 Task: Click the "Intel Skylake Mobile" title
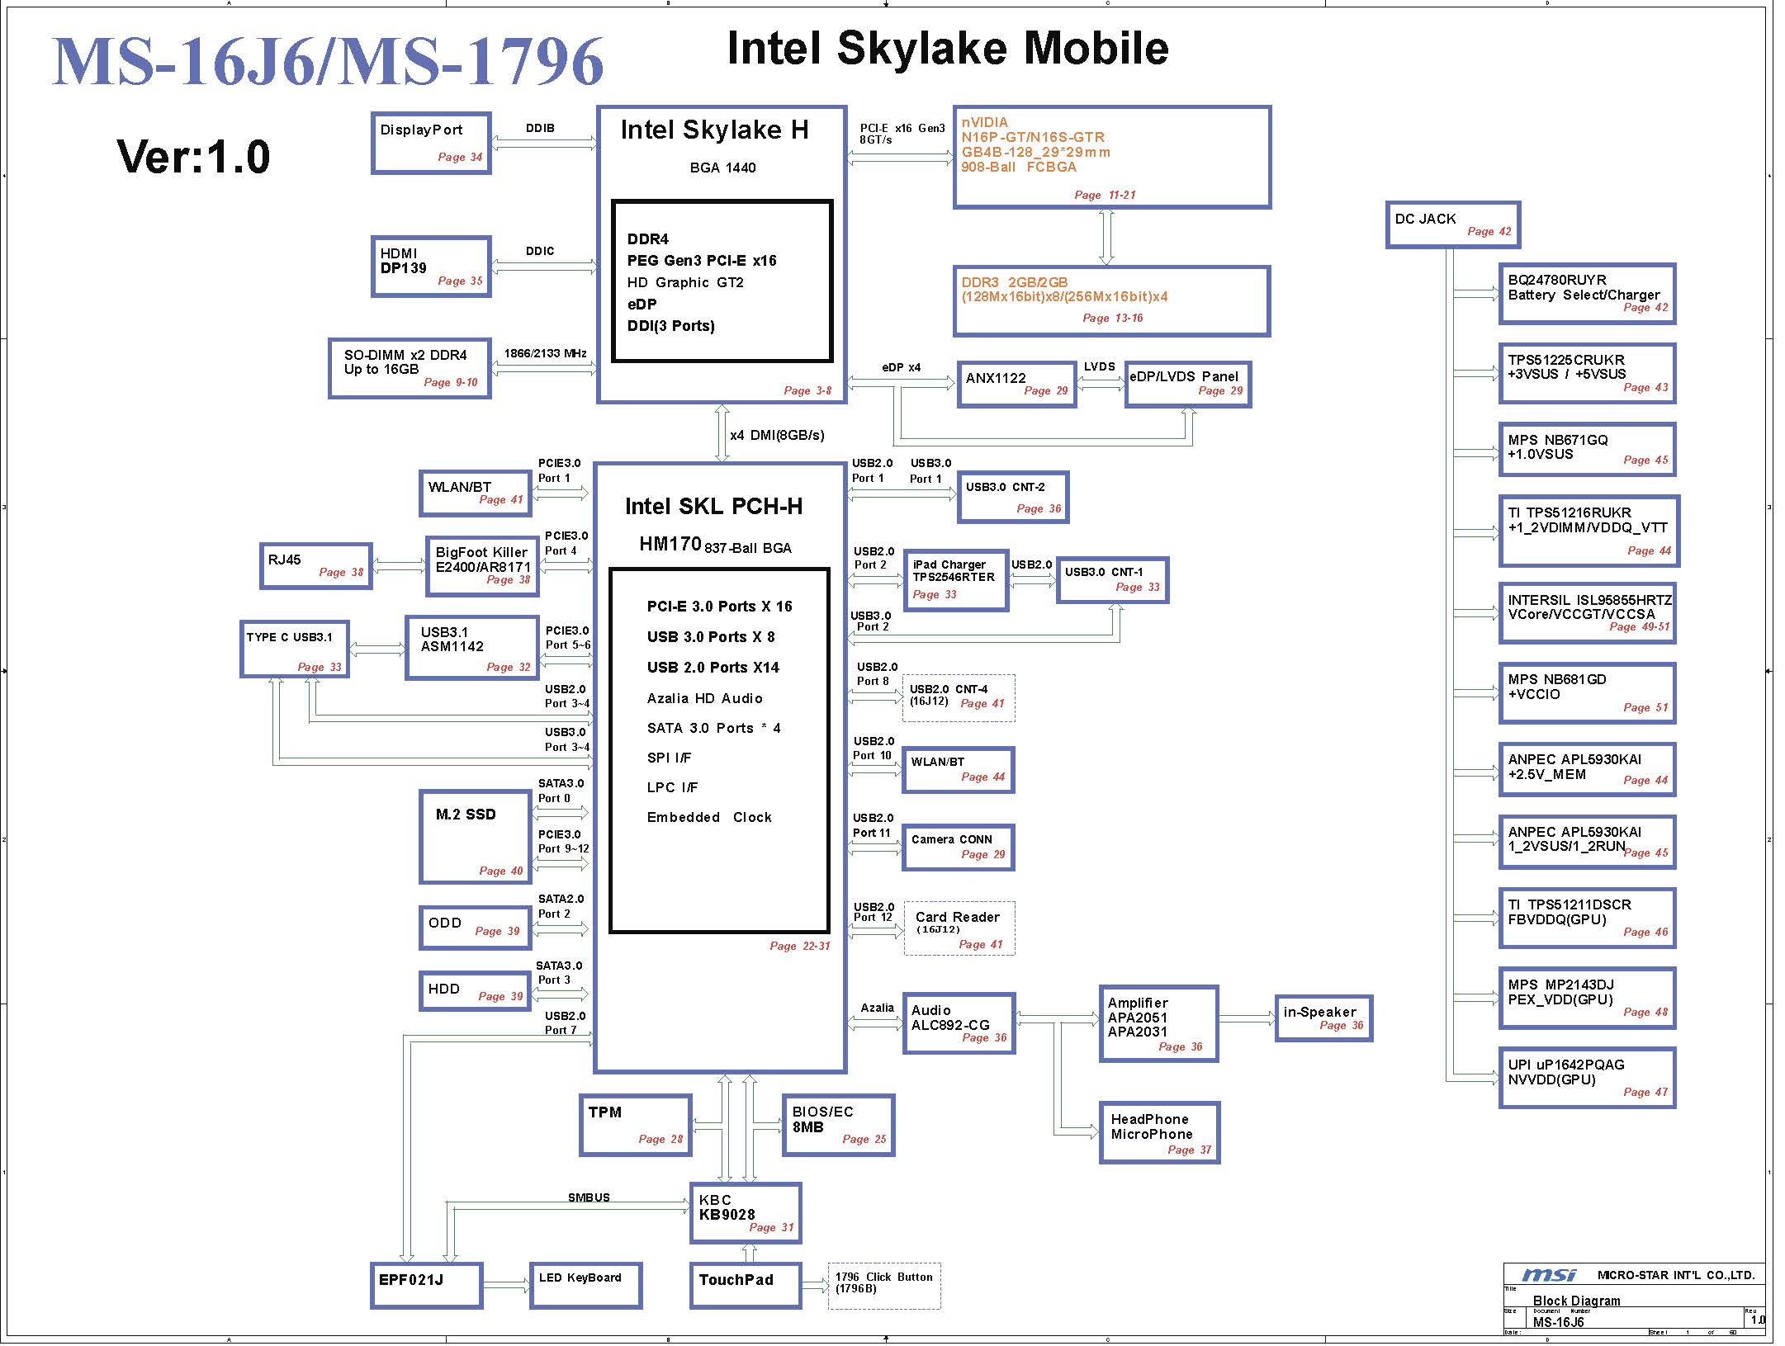(947, 48)
